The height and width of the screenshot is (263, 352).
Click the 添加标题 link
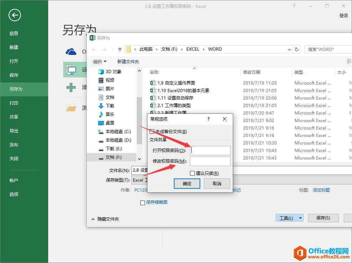tap(321, 190)
